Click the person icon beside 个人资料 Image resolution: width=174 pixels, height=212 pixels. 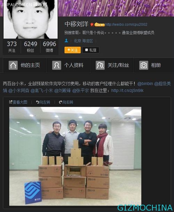click(x=57, y=65)
